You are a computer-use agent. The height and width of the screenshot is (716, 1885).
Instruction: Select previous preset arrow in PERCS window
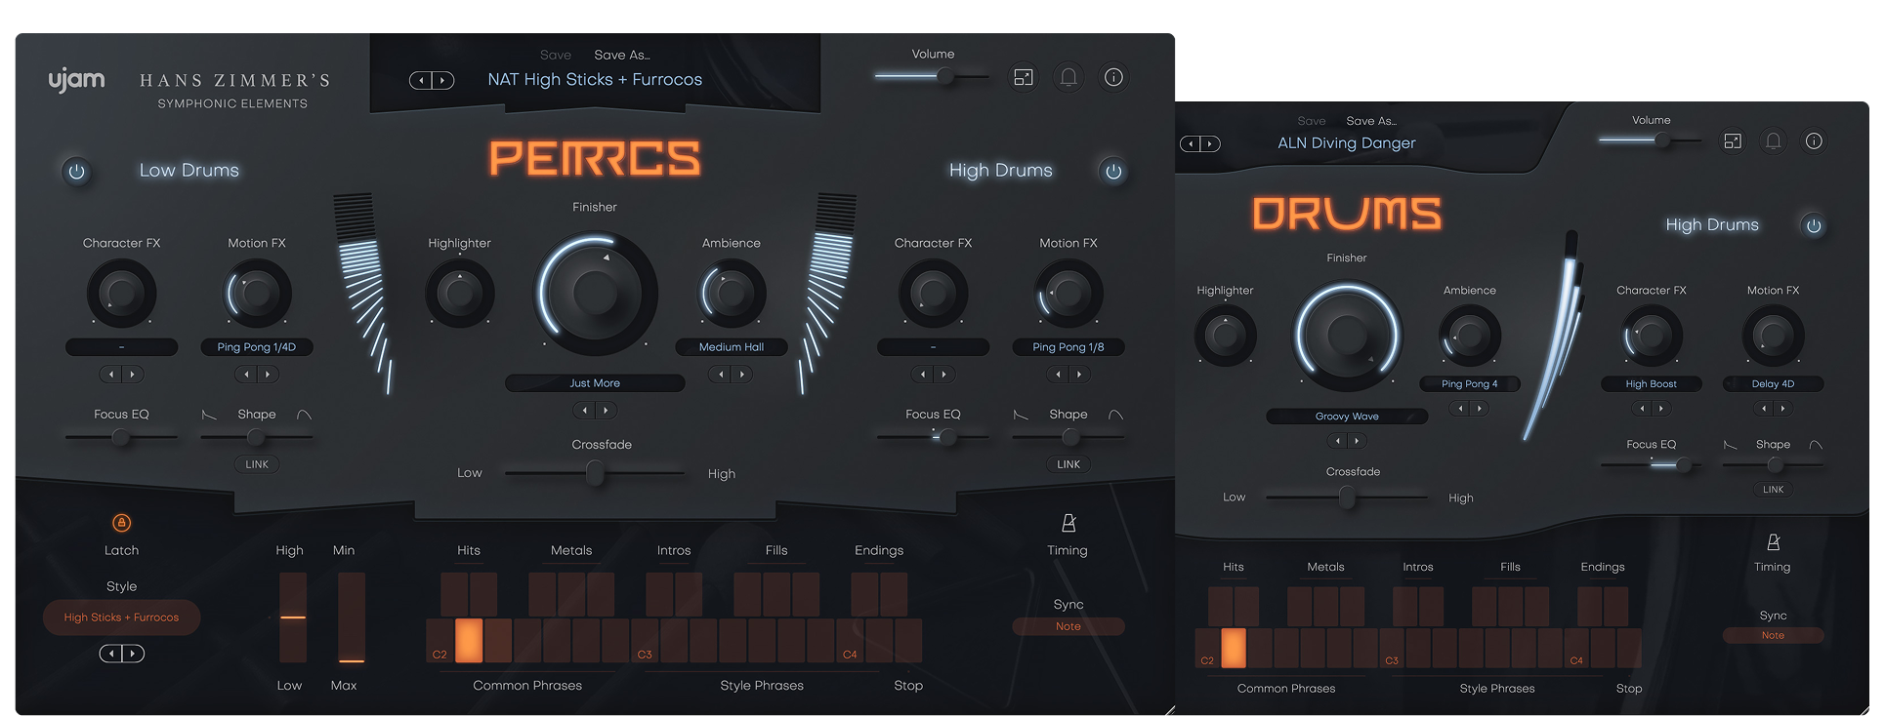point(421,80)
